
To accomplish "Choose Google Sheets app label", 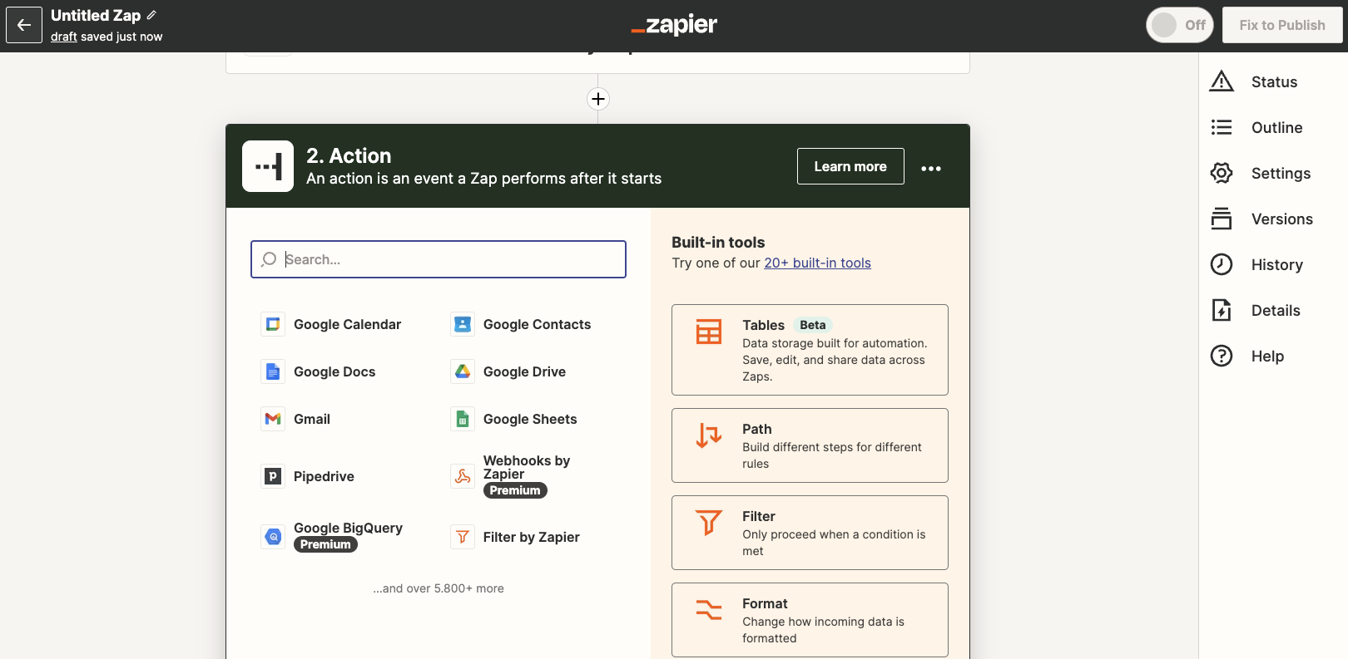I will [530, 419].
